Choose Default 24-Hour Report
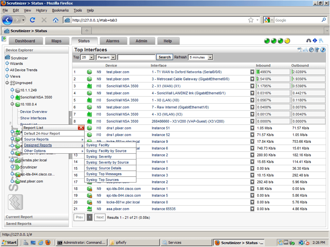This screenshot has height=247, width=330. 53,133
